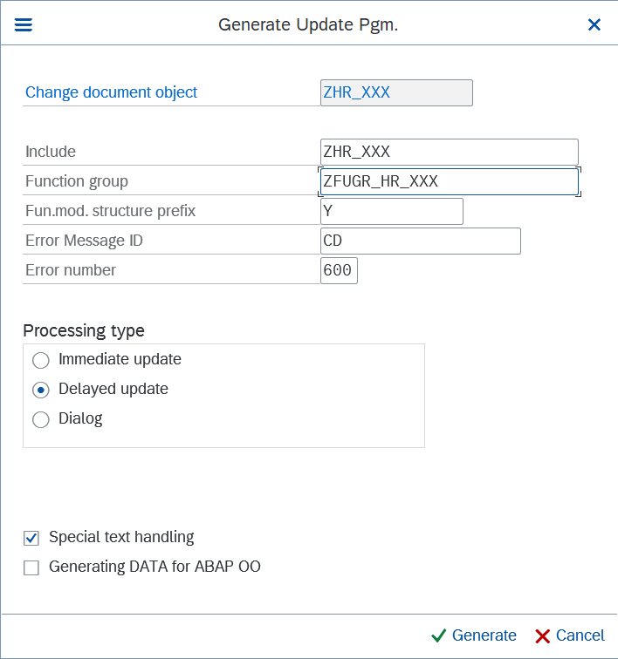Enable Generating DATA for ABAP OO
Image resolution: width=618 pixels, height=659 pixels.
pyautogui.click(x=31, y=567)
